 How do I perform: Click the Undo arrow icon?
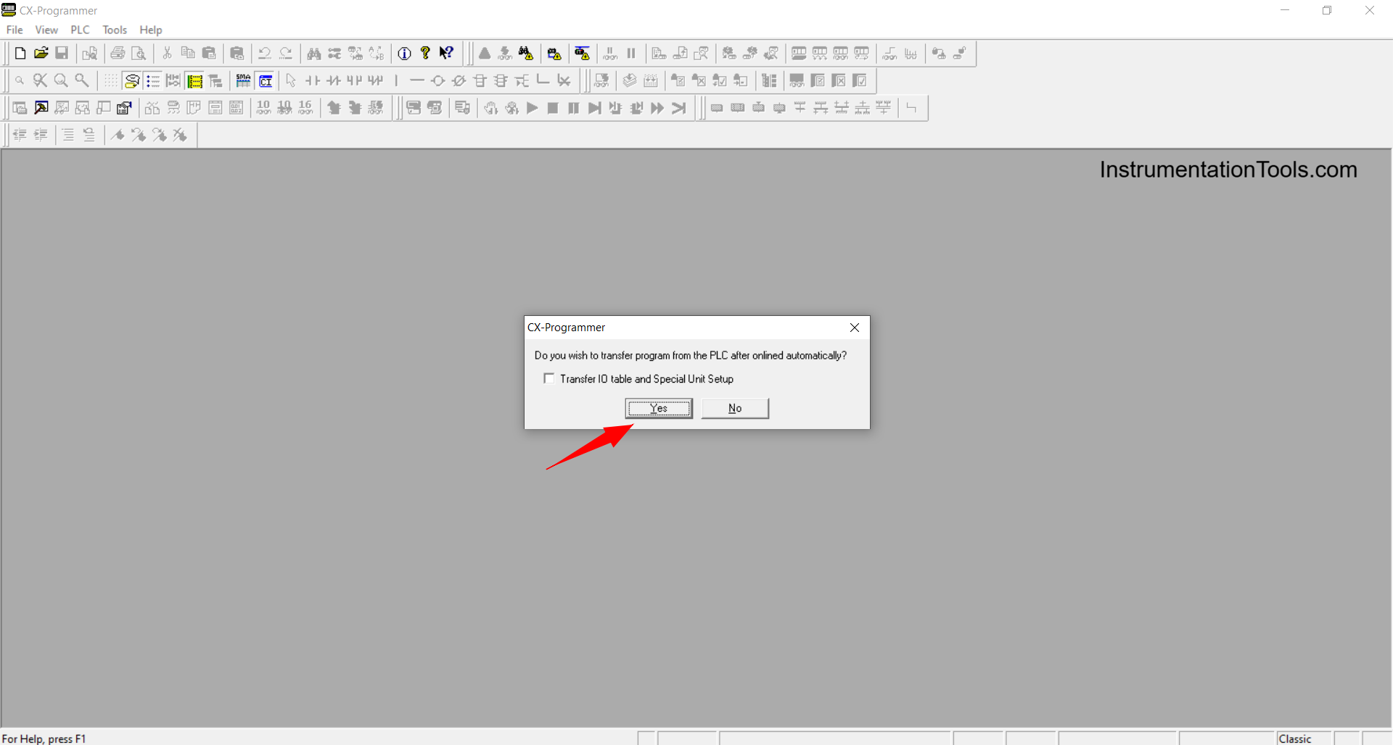[x=265, y=53]
